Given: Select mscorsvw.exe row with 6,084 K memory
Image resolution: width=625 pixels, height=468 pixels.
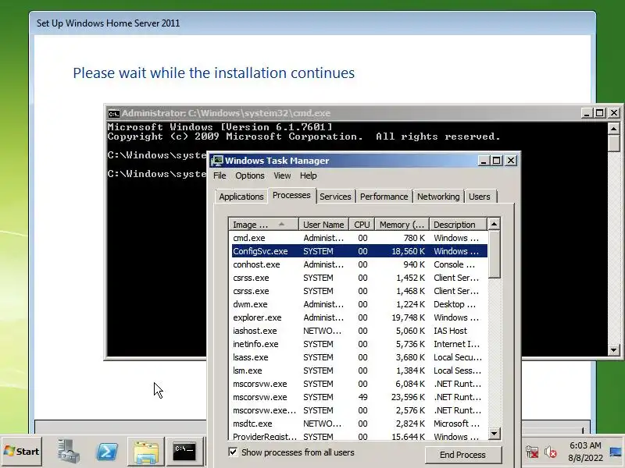Looking at the screenshot, I should coord(359,384).
